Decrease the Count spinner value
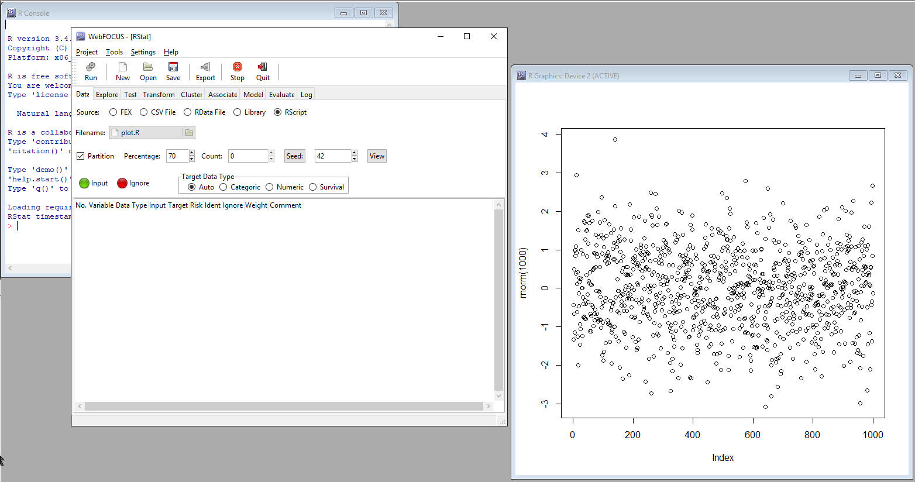 tap(271, 159)
